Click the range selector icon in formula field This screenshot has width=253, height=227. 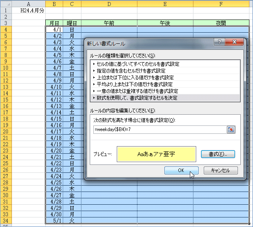[x=231, y=129]
